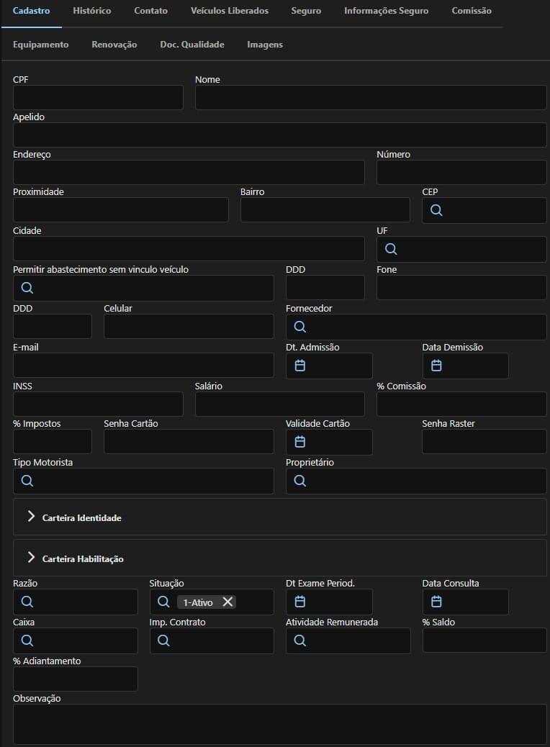Open the Fornecedor search icon

299,326
